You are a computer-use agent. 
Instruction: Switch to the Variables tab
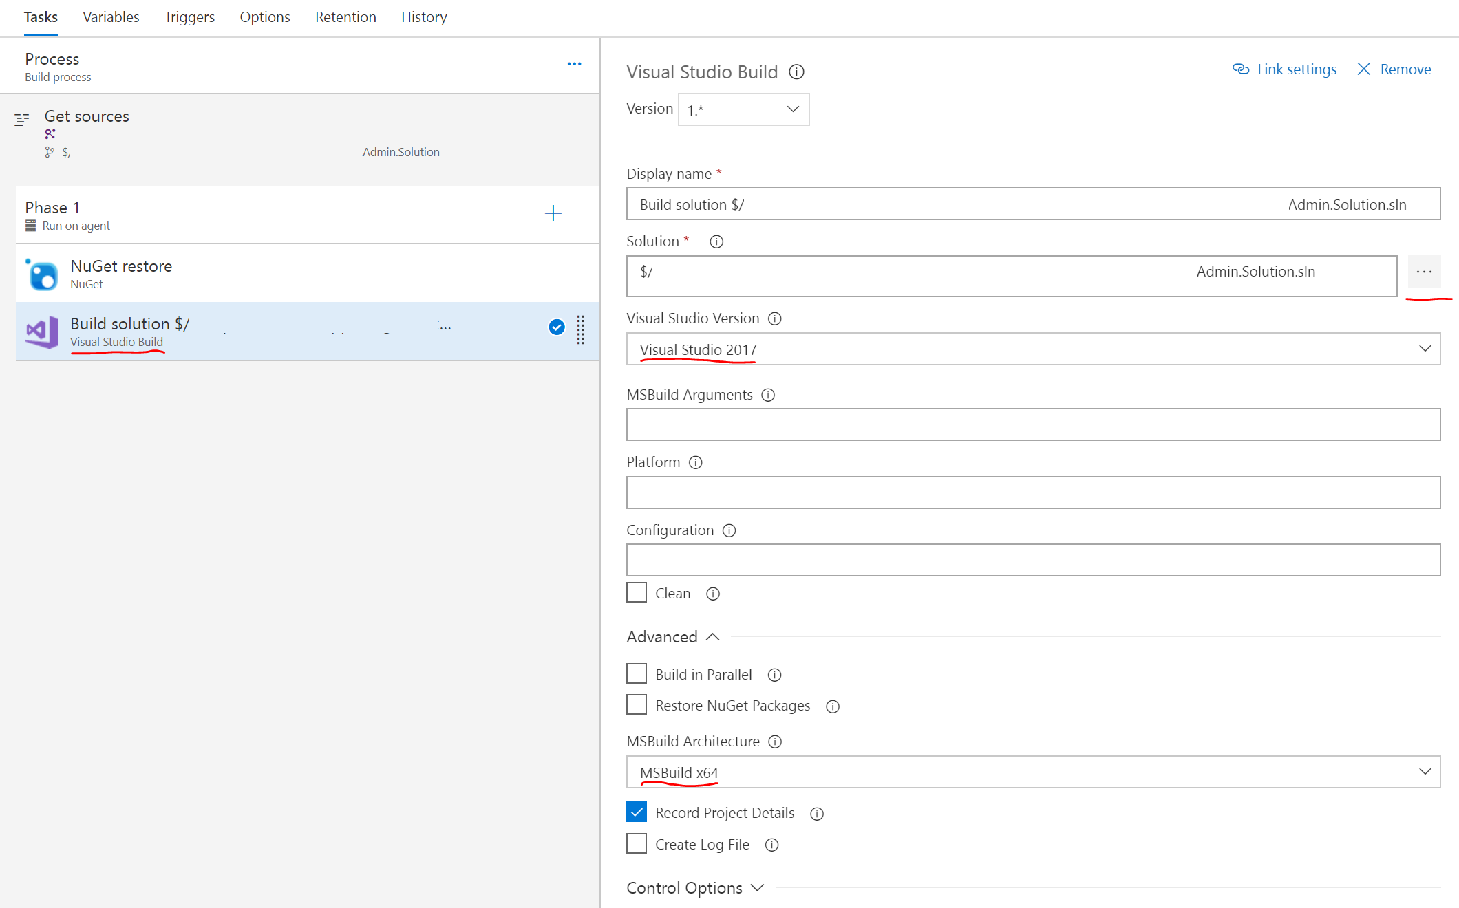pos(111,17)
